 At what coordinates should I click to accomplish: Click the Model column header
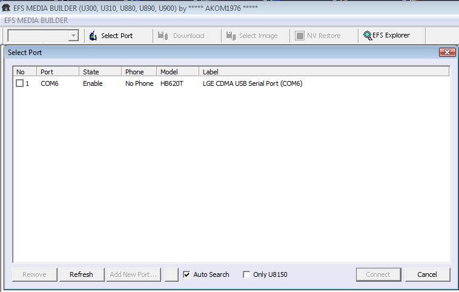[x=178, y=71]
